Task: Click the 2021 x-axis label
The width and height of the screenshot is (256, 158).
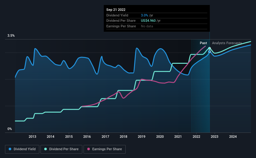Action: [x=178, y=137]
